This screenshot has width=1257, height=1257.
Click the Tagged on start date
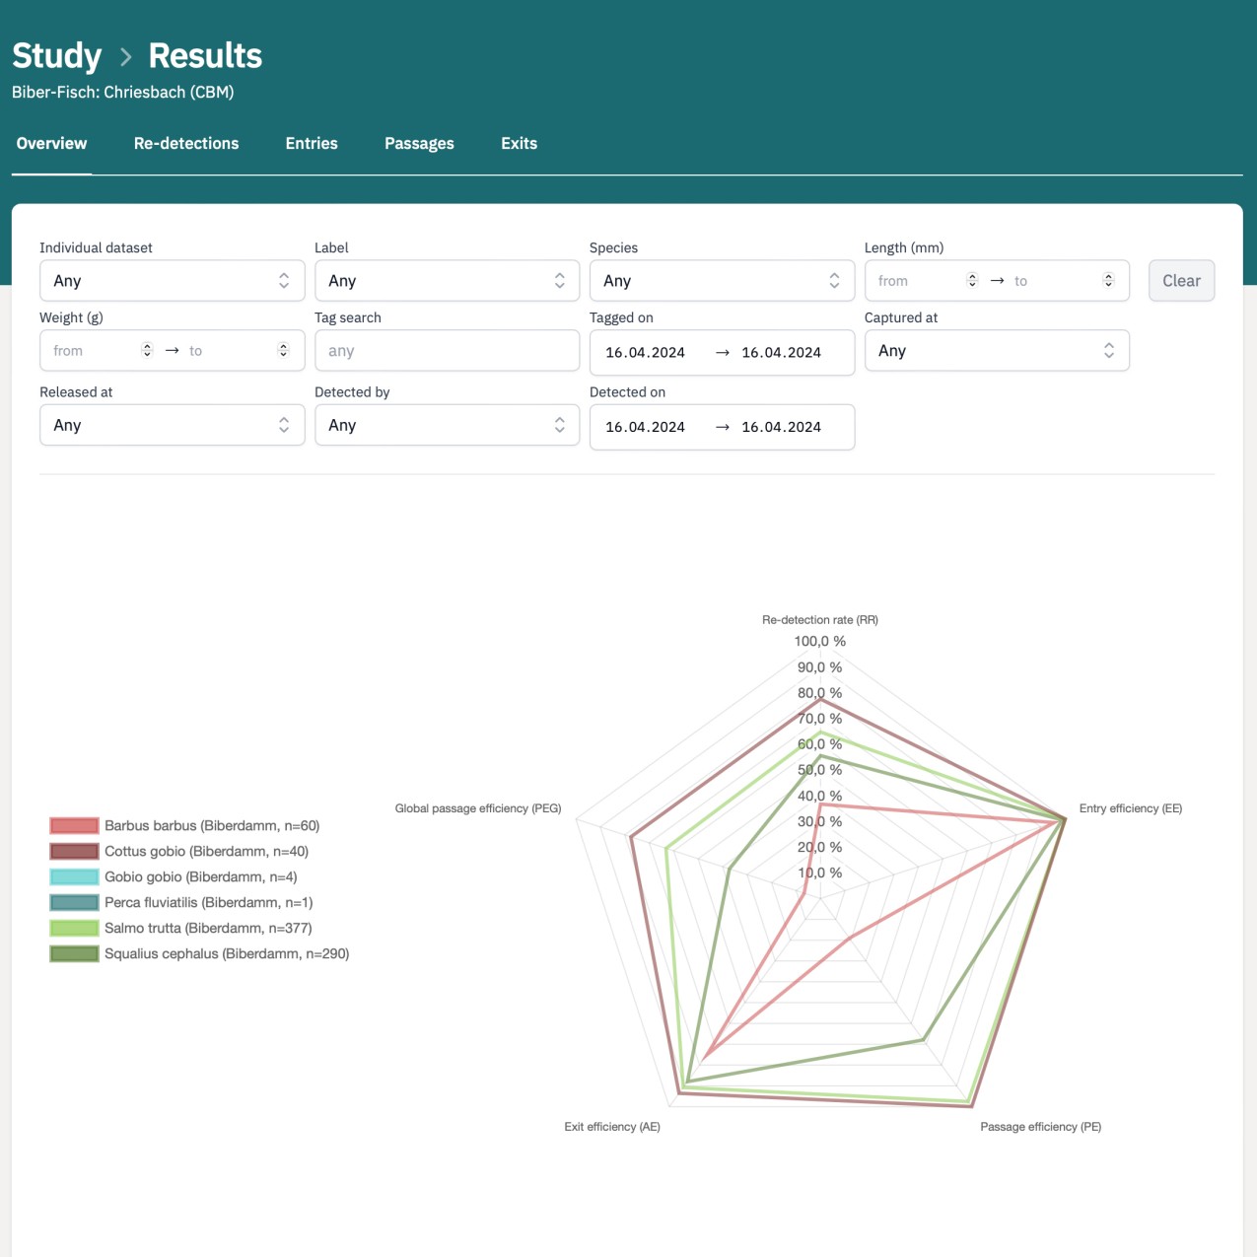point(645,353)
